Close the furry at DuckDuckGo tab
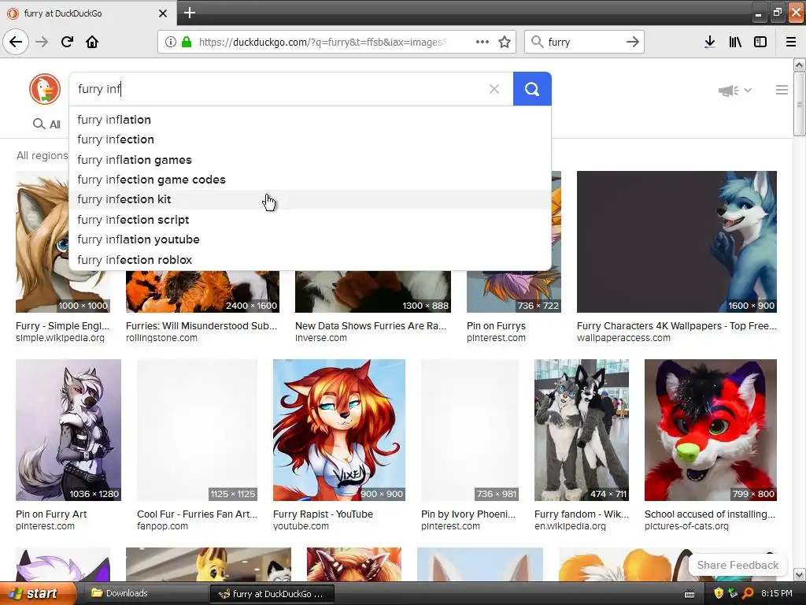This screenshot has width=806, height=605. [x=163, y=13]
